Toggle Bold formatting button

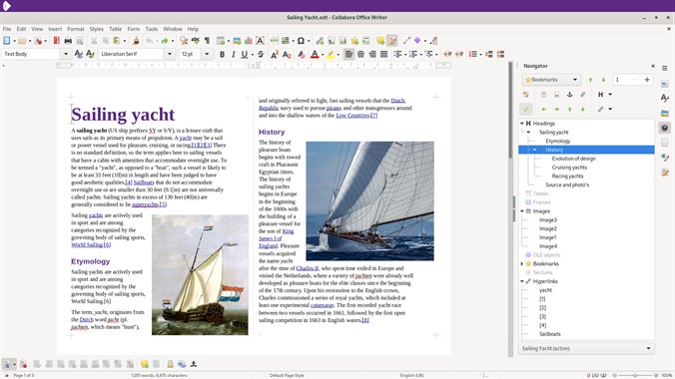pyautogui.click(x=222, y=54)
